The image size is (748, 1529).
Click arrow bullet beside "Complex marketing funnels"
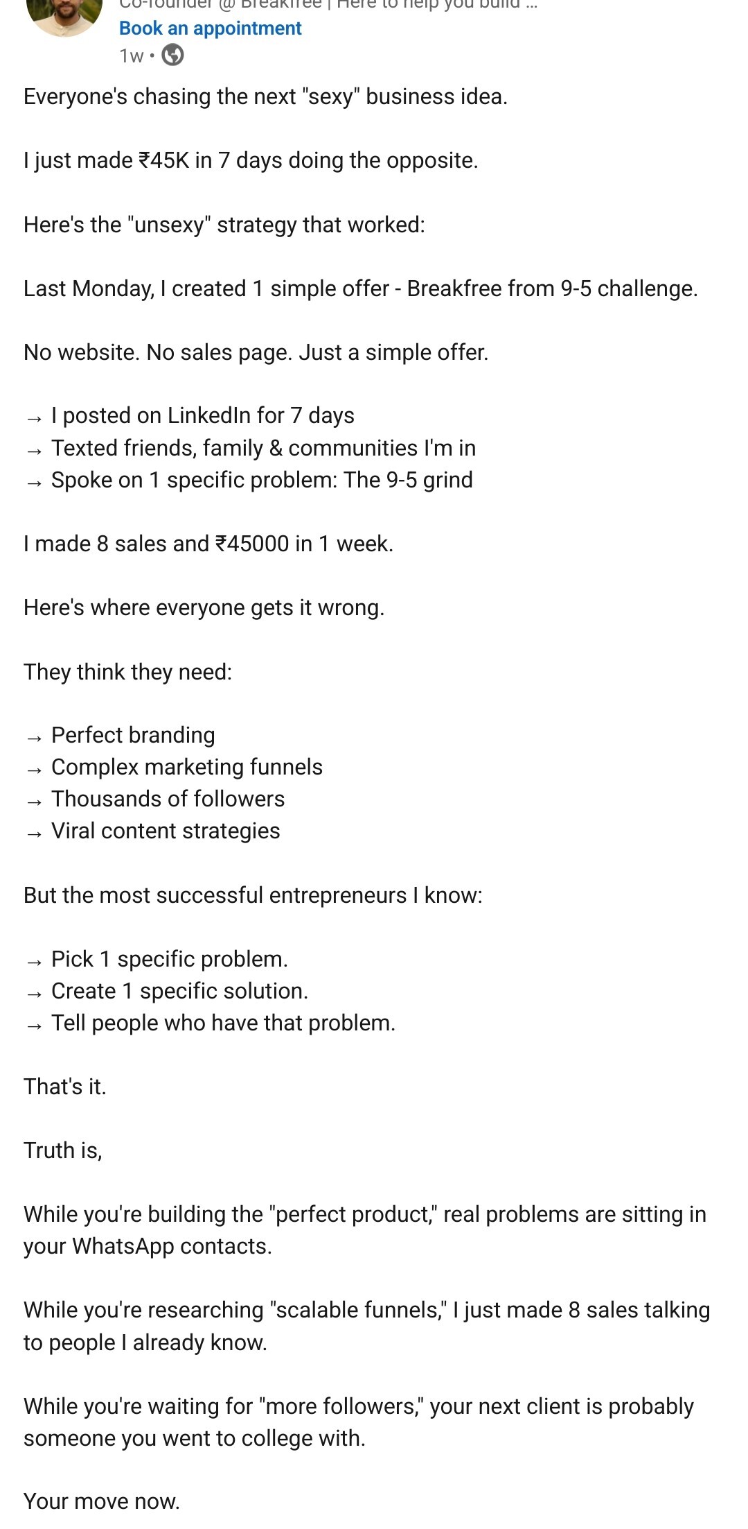pos(35,770)
